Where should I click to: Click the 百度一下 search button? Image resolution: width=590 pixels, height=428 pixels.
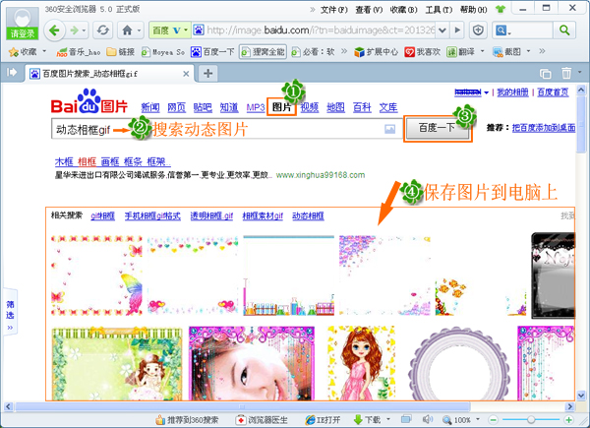pos(438,128)
